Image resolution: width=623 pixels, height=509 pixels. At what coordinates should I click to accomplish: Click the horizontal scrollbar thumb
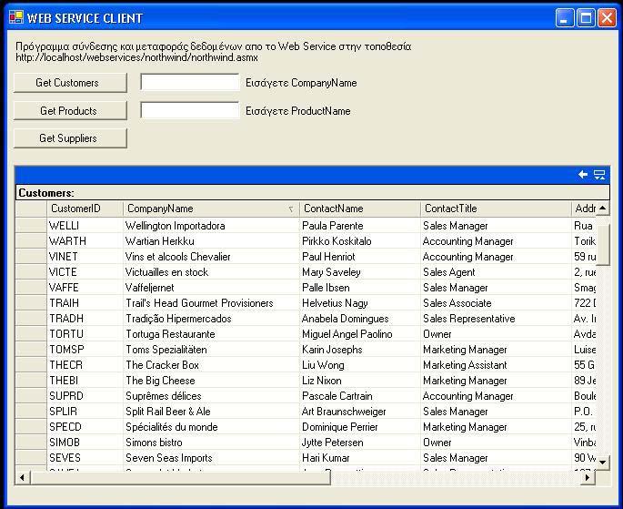[x=180, y=477]
